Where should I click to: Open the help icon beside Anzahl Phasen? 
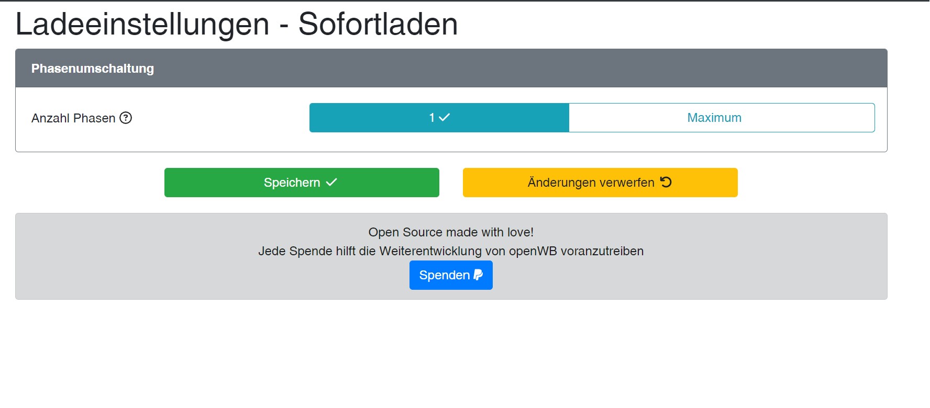[126, 118]
